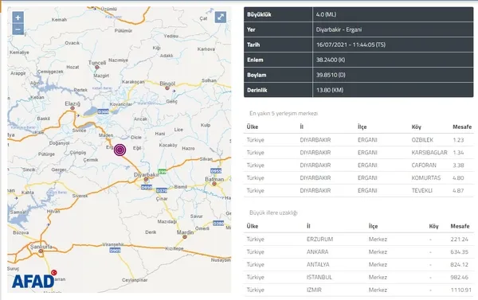The width and height of the screenshot is (478, 300).
Task: Click the IZMIR row in cities table
Action: pyautogui.click(x=358, y=290)
